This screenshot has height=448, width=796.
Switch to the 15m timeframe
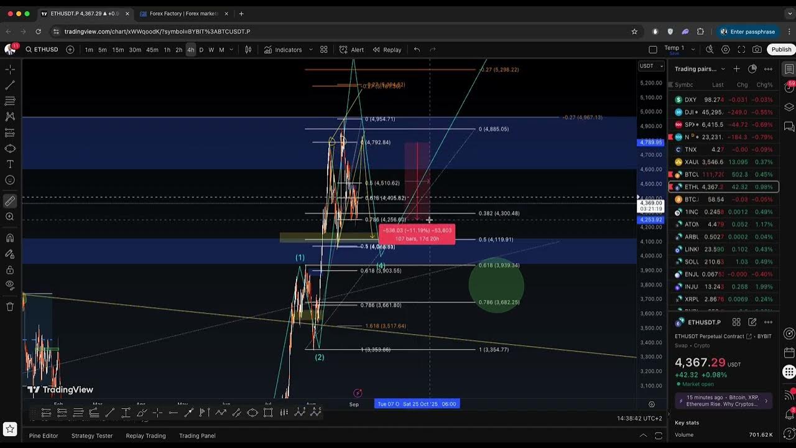[x=118, y=50]
